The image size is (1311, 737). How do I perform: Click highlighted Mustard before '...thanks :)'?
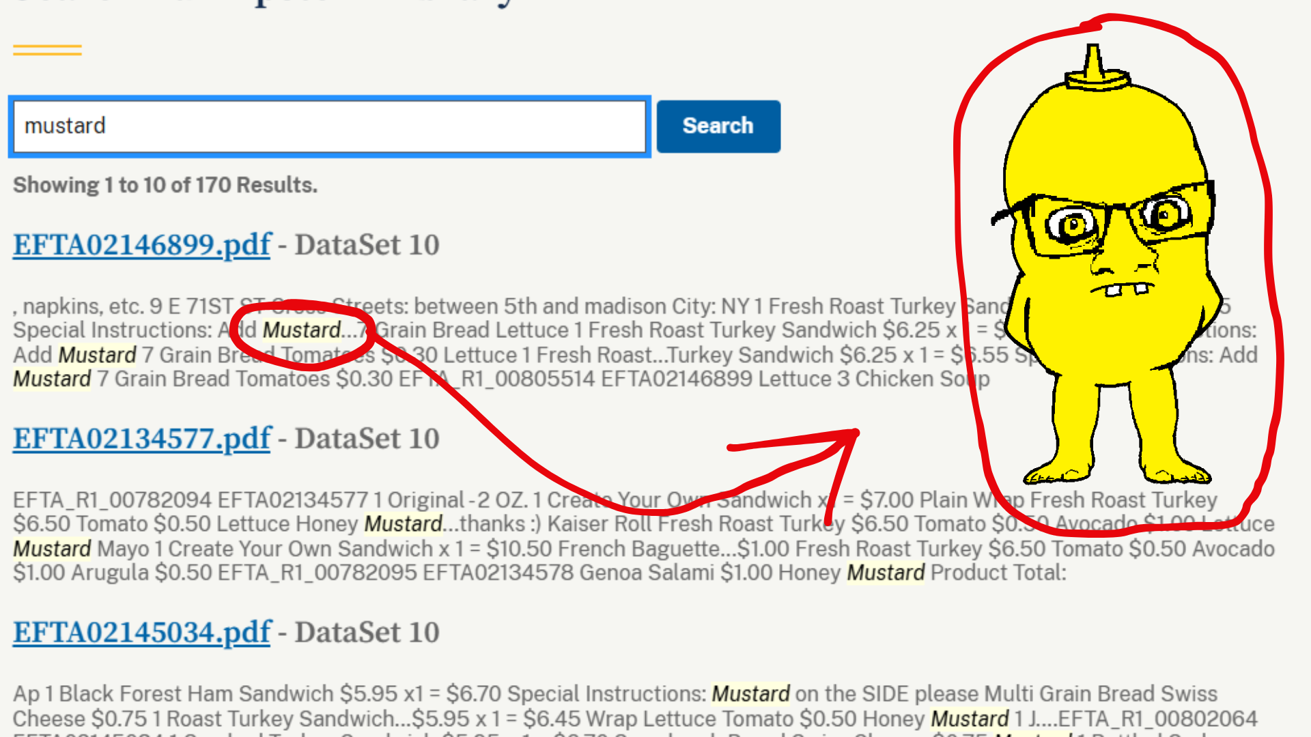tap(403, 524)
